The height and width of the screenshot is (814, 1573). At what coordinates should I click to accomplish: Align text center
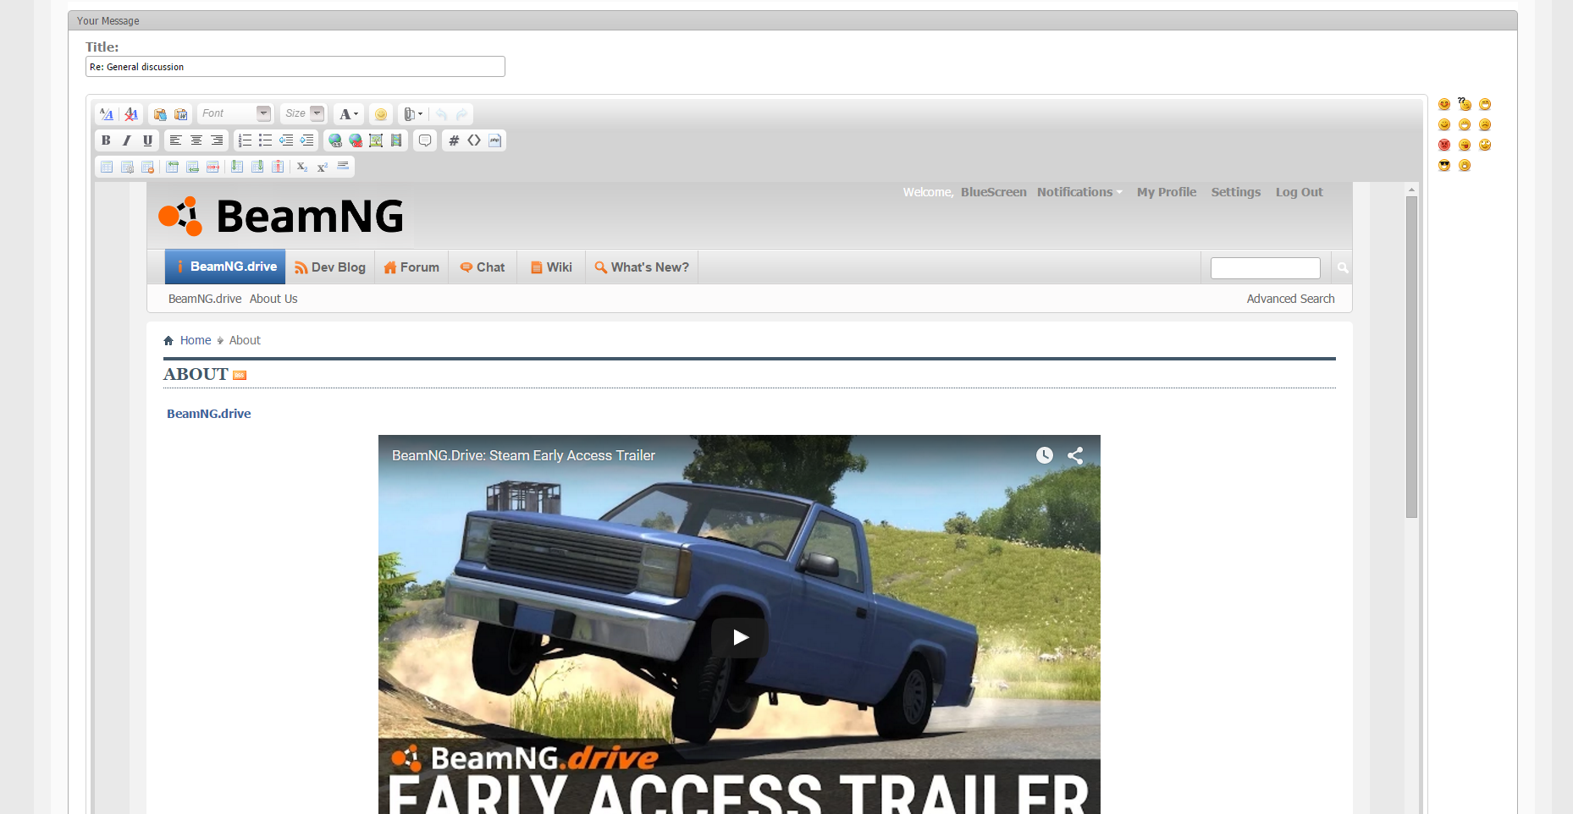[196, 140]
